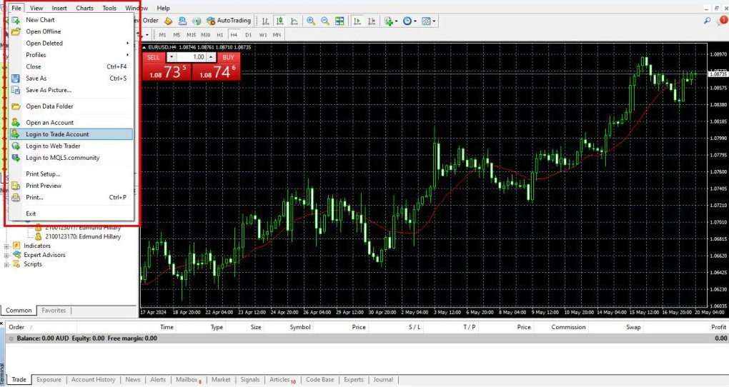Open the Tools menu
Viewport: 729px width, 387px height.
click(x=109, y=8)
